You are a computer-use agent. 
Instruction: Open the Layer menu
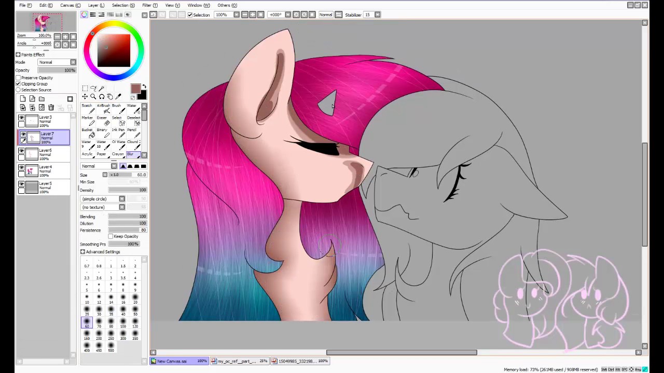pyautogui.click(x=96, y=5)
